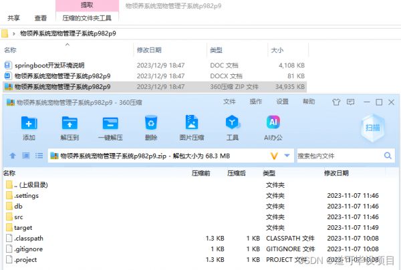The image size is (401, 270).
Task: Click the 34,935 KB size cell
Action: (290, 87)
